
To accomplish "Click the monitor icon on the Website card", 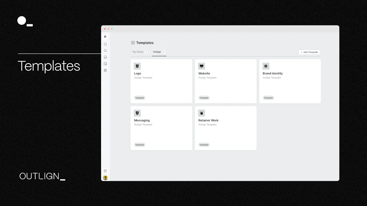I will (201, 66).
